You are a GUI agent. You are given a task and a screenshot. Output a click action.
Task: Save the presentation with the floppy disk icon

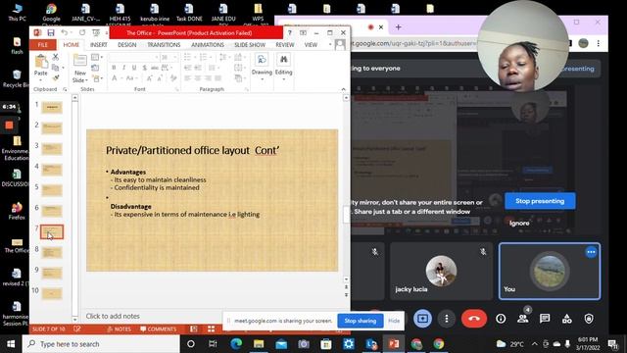51,32
